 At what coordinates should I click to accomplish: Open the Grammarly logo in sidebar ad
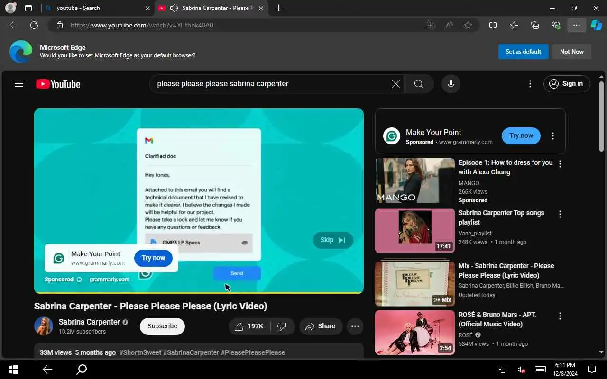[392, 136]
